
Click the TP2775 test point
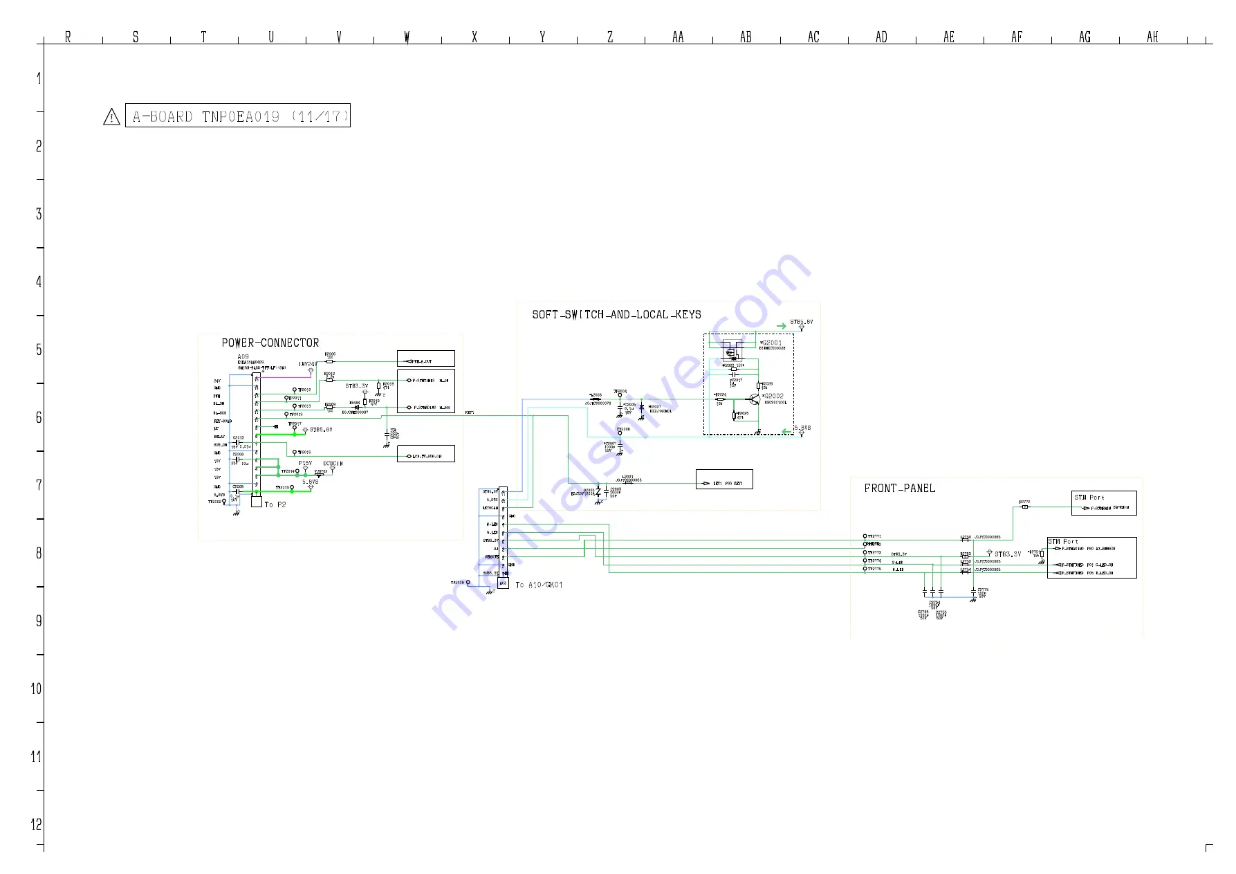(865, 569)
